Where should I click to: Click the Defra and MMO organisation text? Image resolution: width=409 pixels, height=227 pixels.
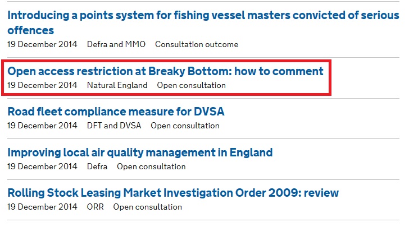(x=116, y=44)
